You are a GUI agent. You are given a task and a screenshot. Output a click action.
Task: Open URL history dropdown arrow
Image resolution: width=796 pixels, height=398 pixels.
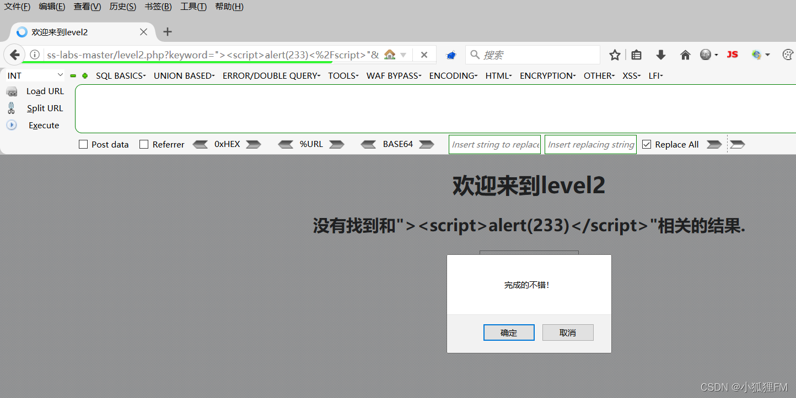403,55
